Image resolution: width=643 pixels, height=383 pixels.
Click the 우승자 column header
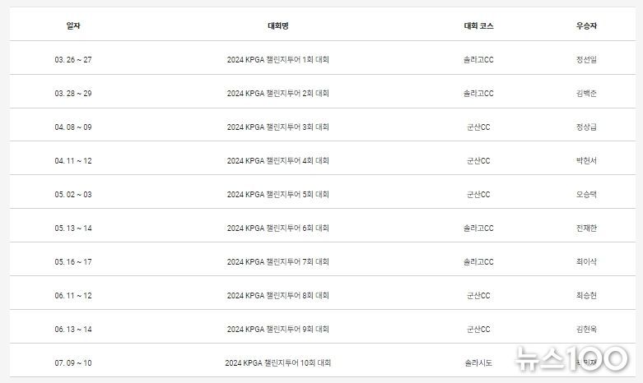click(x=586, y=25)
